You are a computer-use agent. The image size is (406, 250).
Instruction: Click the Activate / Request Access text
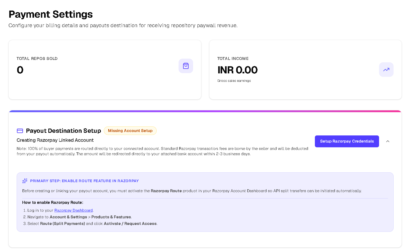pyautogui.click(x=130, y=224)
